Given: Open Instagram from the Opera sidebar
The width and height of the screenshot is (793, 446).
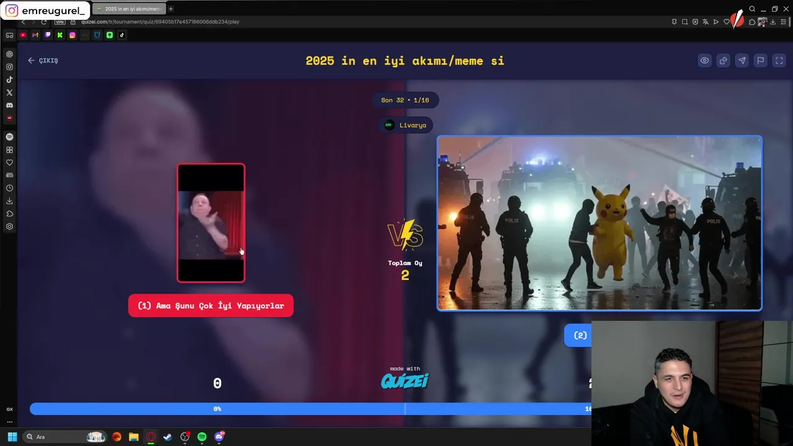Looking at the screenshot, I should point(9,67).
